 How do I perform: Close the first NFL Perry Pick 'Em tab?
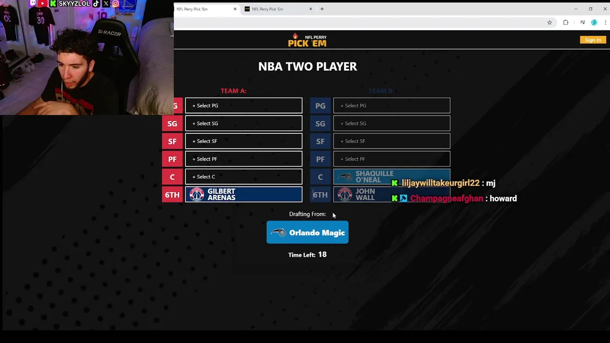(235, 9)
